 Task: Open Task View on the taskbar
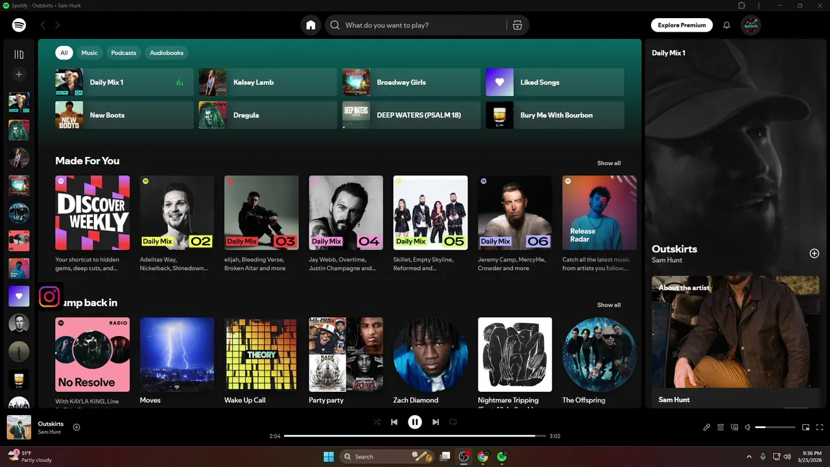click(445, 457)
